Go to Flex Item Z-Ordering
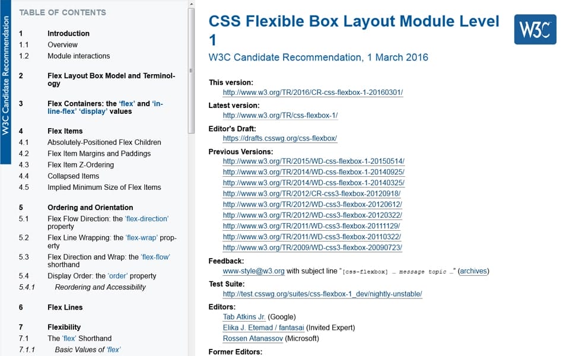 click(81, 164)
